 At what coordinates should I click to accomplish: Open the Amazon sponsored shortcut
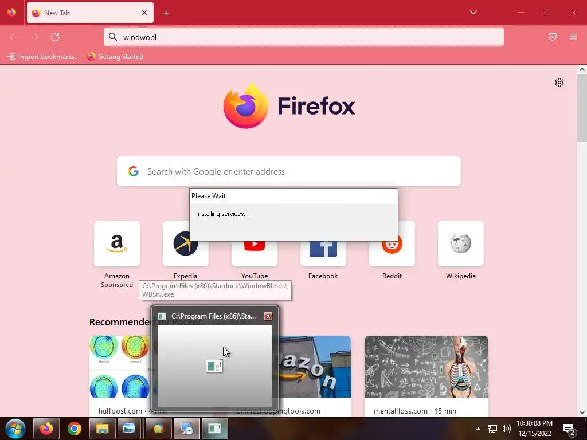[117, 243]
